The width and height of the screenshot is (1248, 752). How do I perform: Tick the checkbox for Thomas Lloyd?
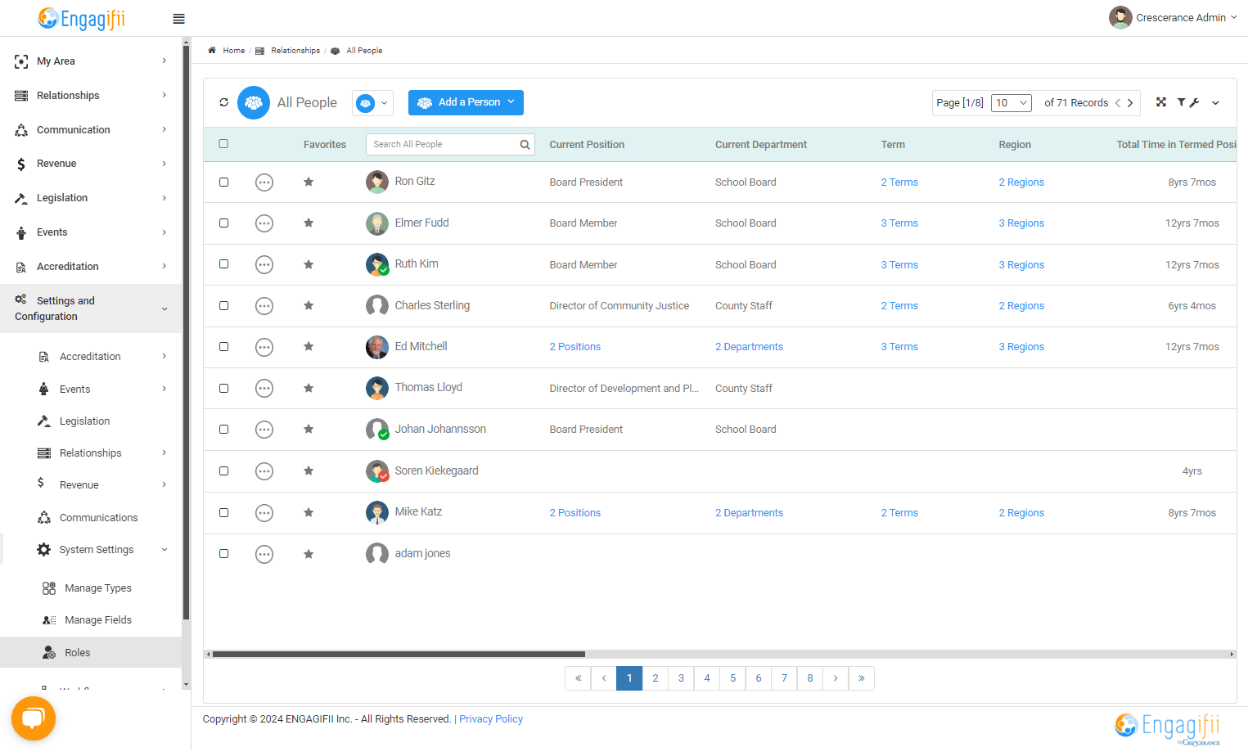pos(223,388)
